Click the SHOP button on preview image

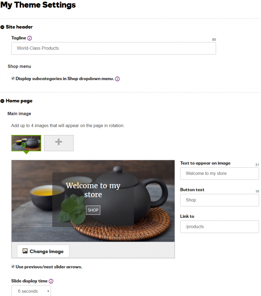pyautogui.click(x=93, y=210)
